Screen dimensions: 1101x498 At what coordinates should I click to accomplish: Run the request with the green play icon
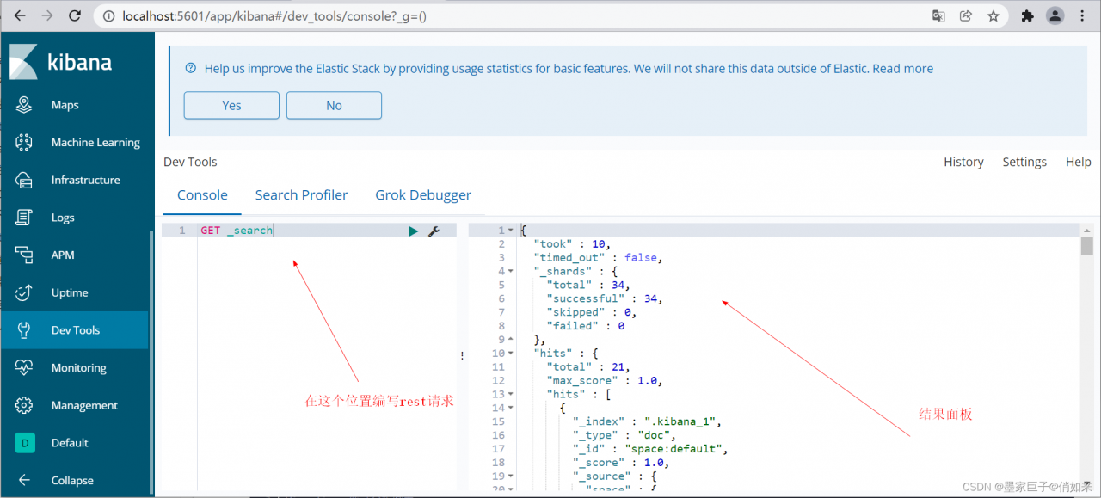pyautogui.click(x=414, y=231)
